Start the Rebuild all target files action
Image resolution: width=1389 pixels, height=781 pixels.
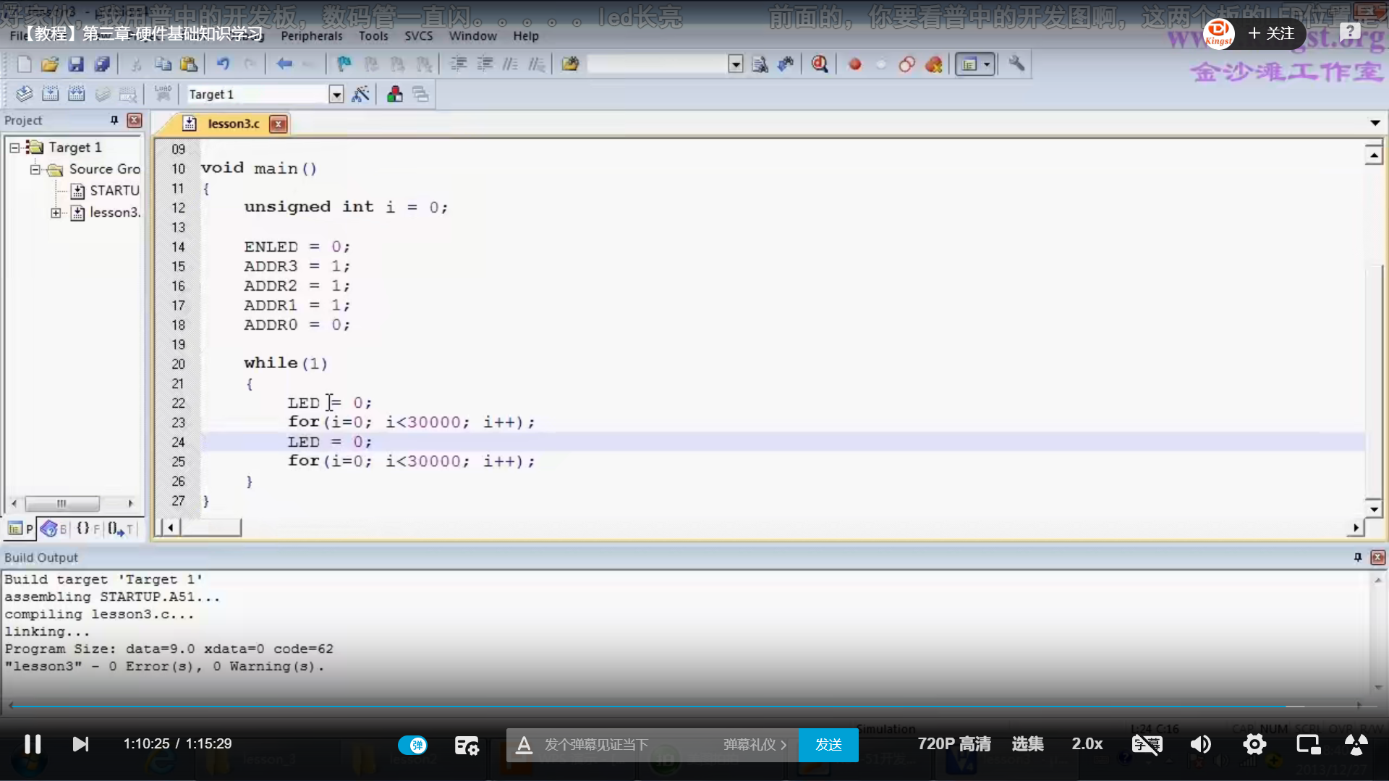[x=76, y=94]
